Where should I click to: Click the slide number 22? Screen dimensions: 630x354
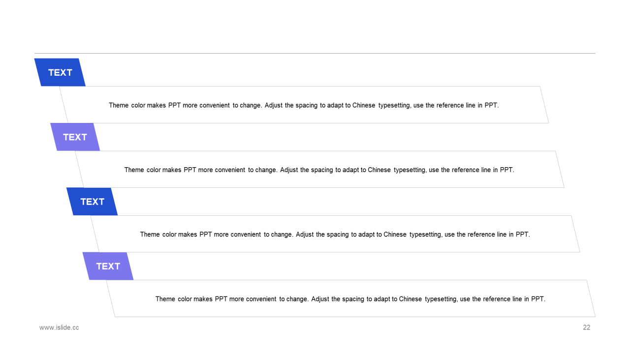586,327
